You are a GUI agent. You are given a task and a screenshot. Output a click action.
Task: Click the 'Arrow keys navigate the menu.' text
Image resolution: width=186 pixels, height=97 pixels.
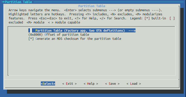click(34, 10)
